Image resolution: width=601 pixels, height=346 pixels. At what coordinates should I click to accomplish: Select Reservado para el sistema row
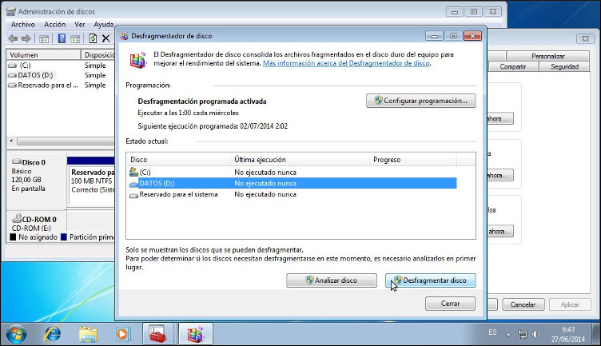tap(293, 195)
